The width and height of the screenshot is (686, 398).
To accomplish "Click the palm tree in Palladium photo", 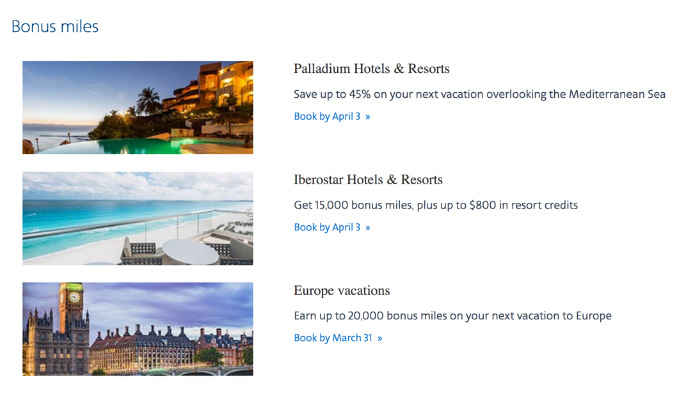I will [x=148, y=100].
